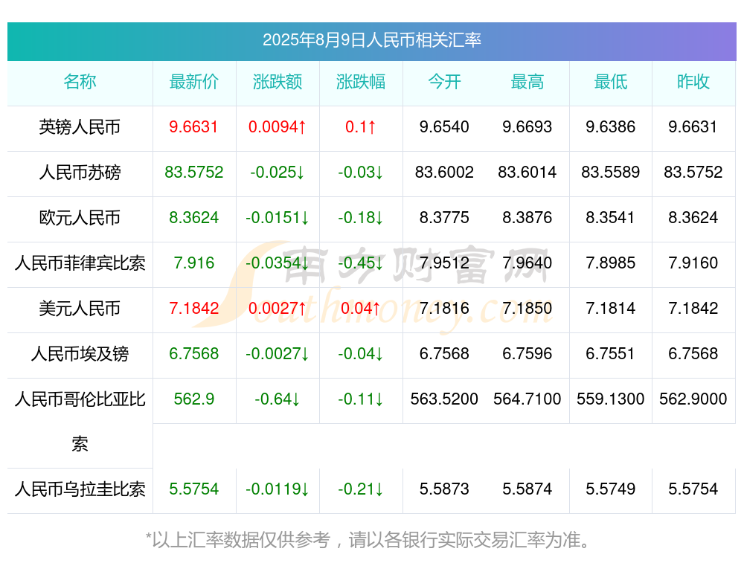Click the 最高 column header
Viewport: 744px width, 563px height.
[x=527, y=82]
